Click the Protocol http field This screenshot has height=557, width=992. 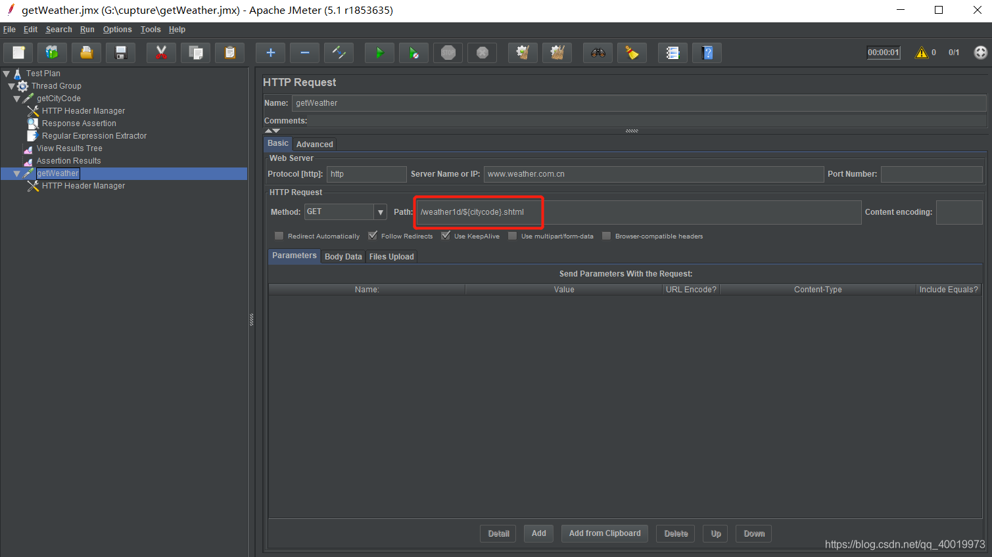click(x=367, y=174)
